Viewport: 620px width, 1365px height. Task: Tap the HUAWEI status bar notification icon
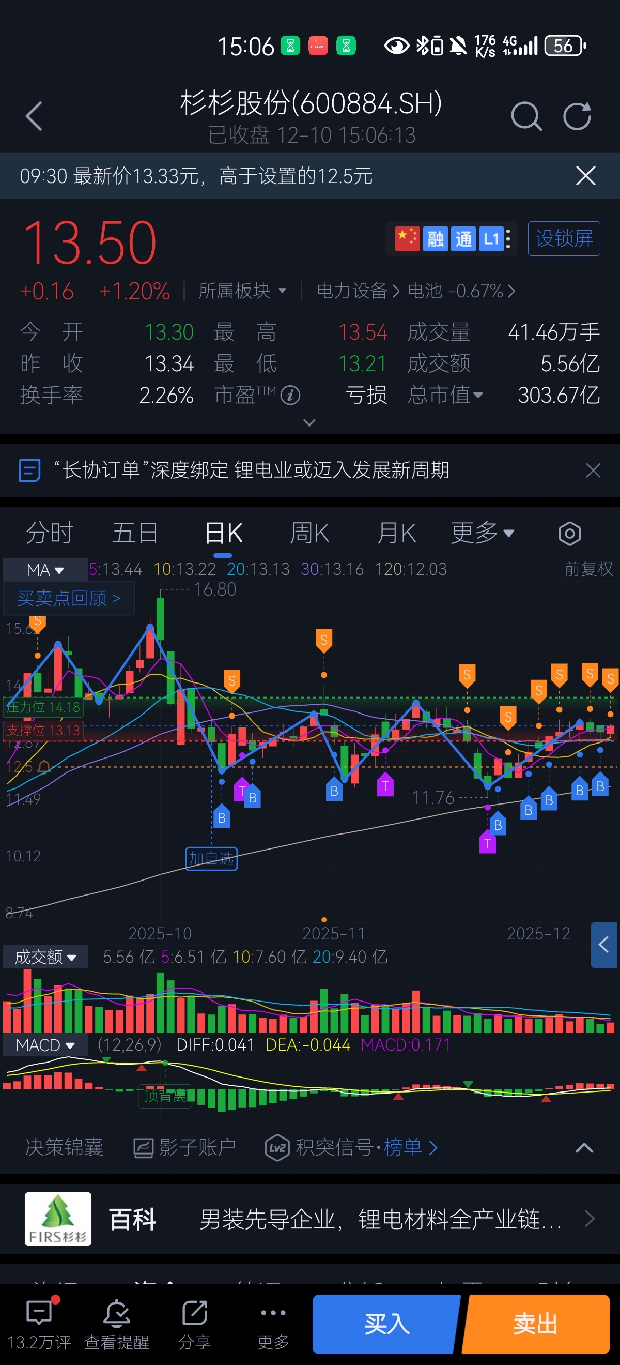[318, 46]
